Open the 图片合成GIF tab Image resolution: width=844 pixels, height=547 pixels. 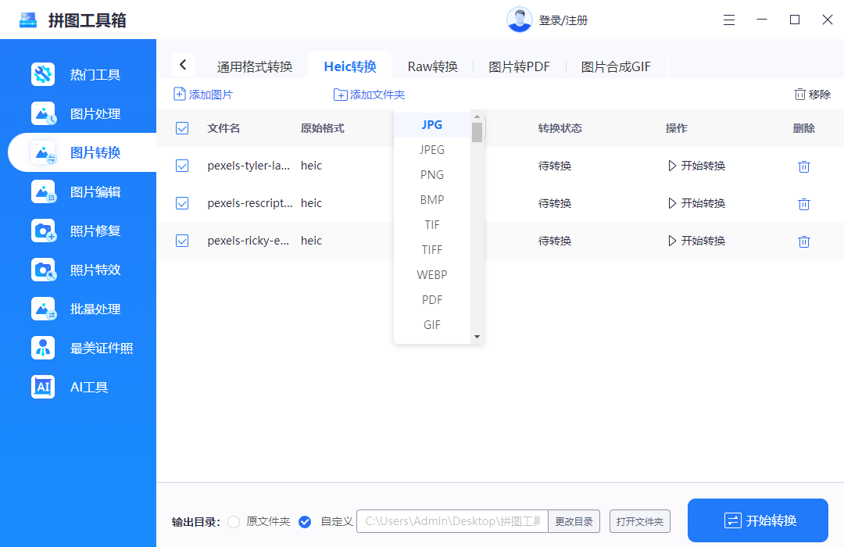[616, 66]
